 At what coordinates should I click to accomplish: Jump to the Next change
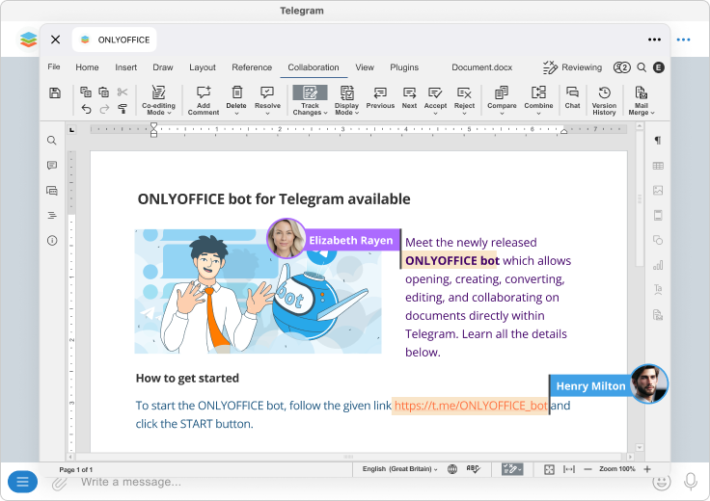(x=409, y=97)
